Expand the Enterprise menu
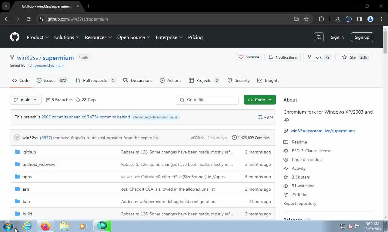The width and height of the screenshot is (388, 232). [169, 37]
